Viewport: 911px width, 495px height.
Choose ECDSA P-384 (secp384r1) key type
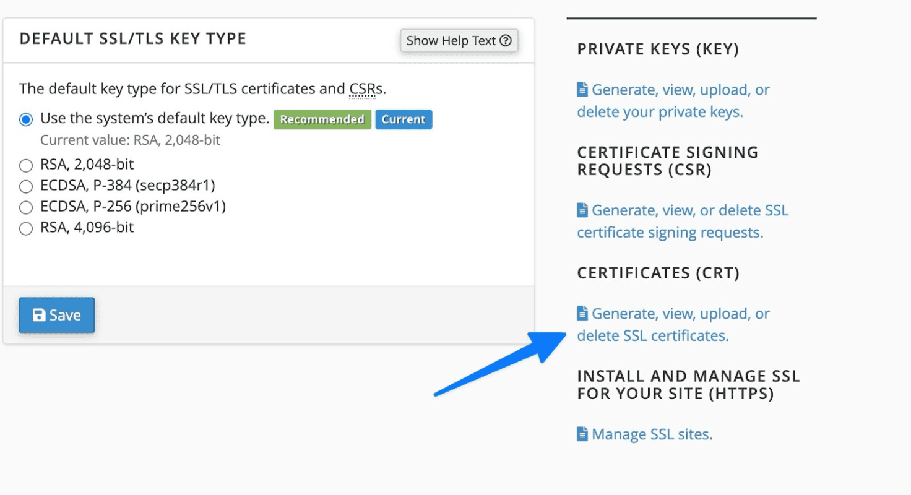click(25, 186)
